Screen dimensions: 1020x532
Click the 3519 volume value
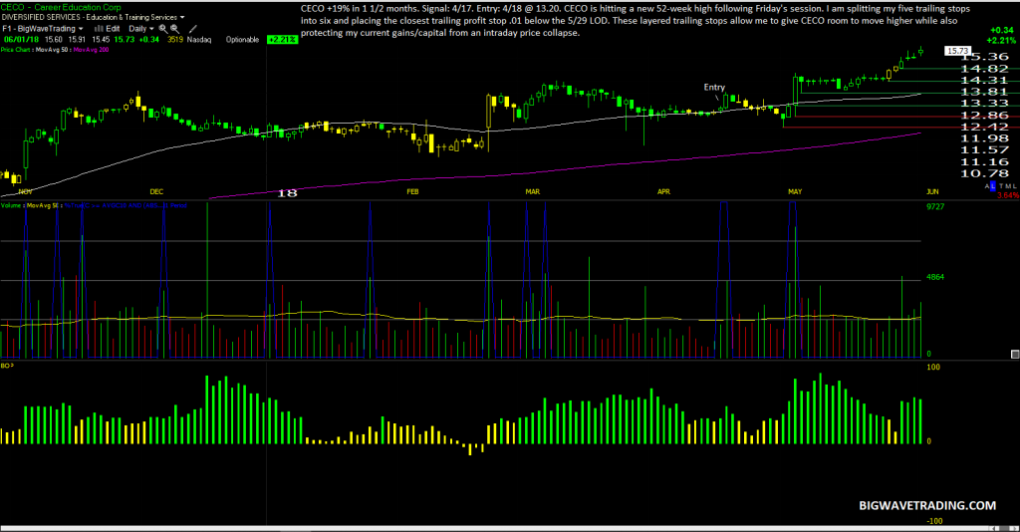point(175,40)
